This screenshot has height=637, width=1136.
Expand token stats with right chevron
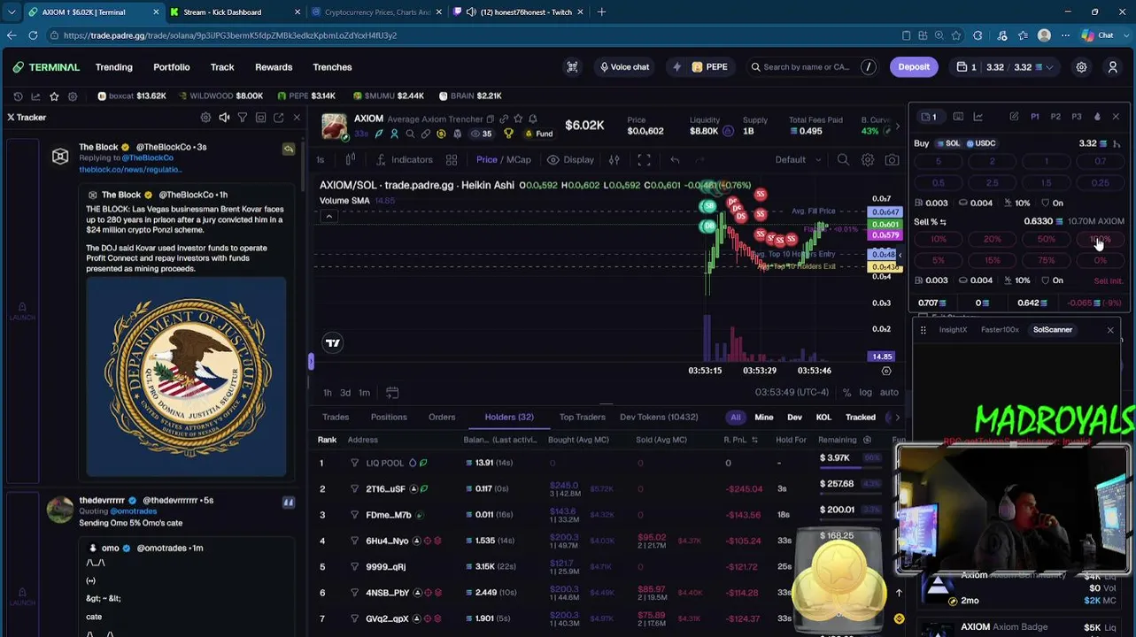pos(898,126)
